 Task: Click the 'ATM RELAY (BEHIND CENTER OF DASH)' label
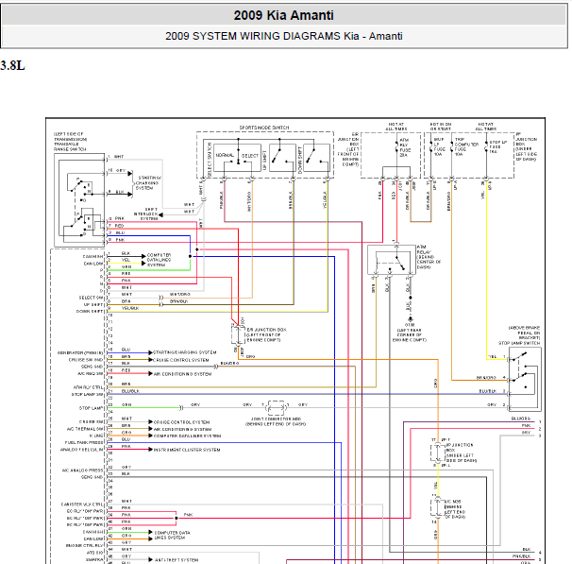pyautogui.click(x=429, y=257)
